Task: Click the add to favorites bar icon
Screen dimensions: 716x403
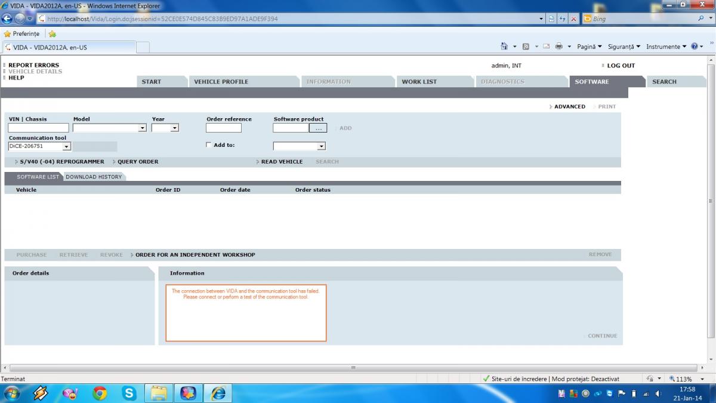Action: pos(52,34)
